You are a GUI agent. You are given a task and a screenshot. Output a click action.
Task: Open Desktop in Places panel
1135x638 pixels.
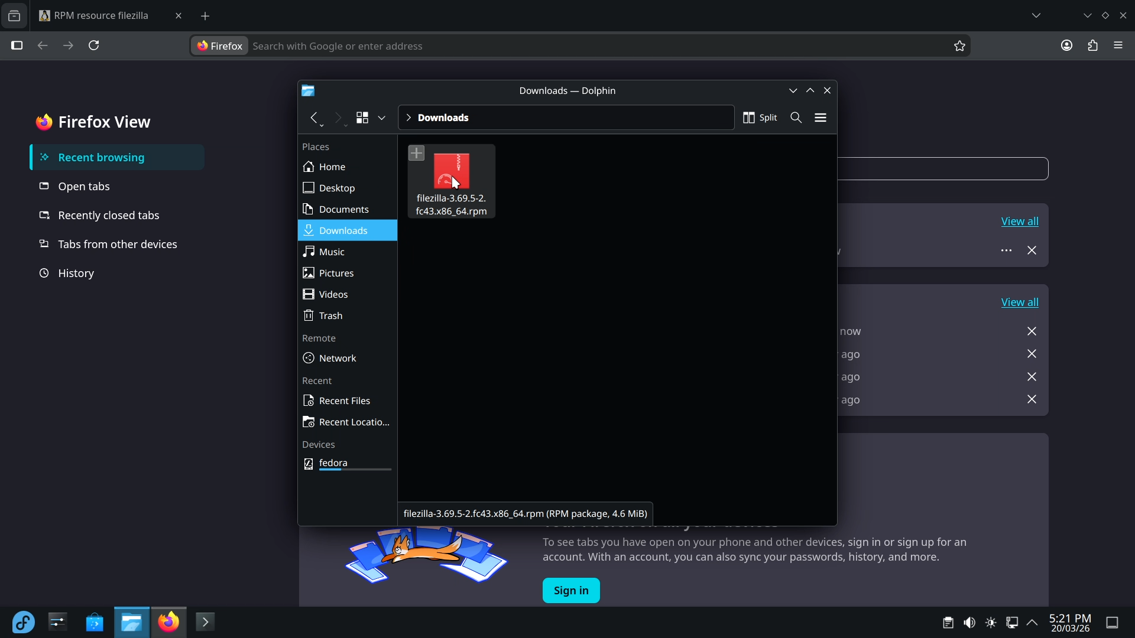pos(348,188)
